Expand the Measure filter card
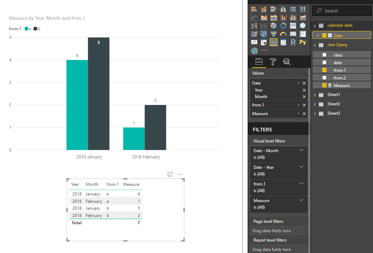Screen dimensions: 373x253 point(301,200)
